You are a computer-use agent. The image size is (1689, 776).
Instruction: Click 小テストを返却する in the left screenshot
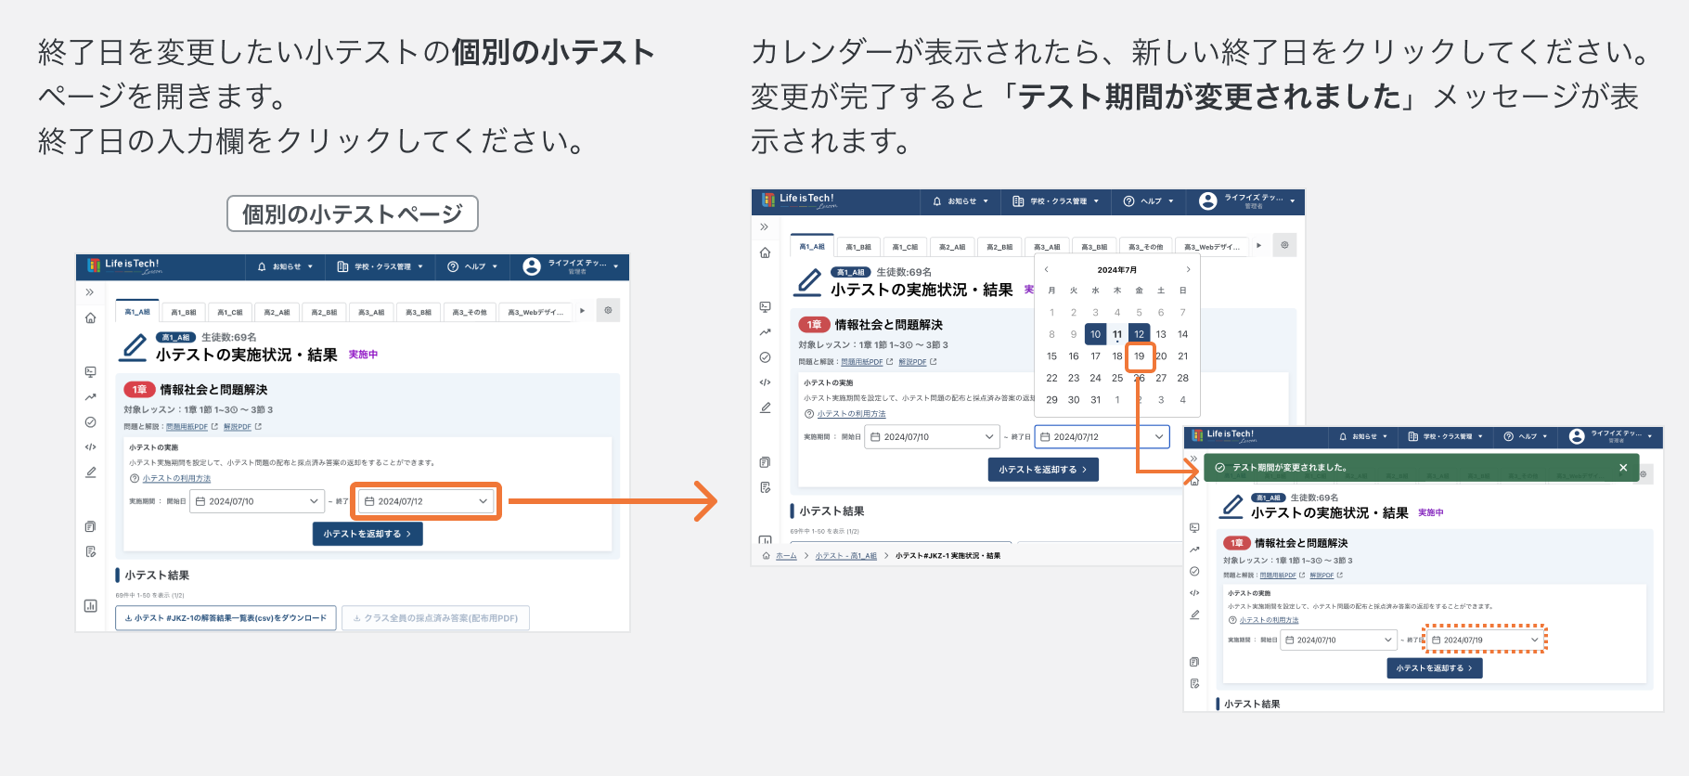pyautogui.click(x=367, y=534)
